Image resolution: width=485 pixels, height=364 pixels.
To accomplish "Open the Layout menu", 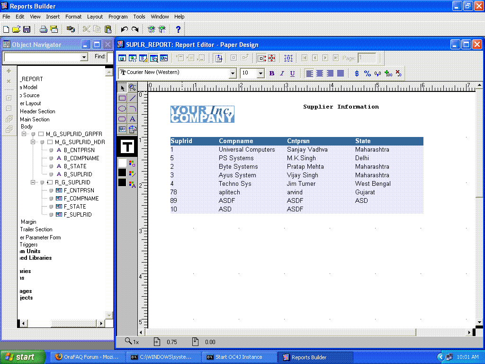I will coord(95,17).
